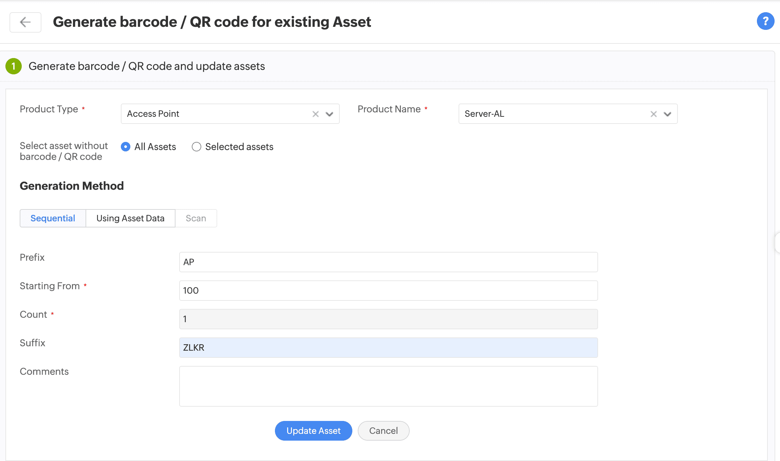Image resolution: width=780 pixels, height=461 pixels.
Task: Expand the Product Name dropdown arrow
Action: (x=667, y=114)
